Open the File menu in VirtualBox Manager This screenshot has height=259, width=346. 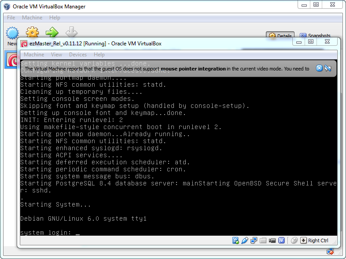[x=11, y=18]
